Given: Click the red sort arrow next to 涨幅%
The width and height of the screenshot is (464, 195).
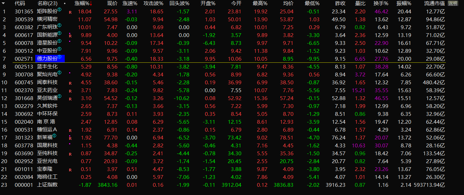Looking at the screenshot, I should tap(91, 4).
